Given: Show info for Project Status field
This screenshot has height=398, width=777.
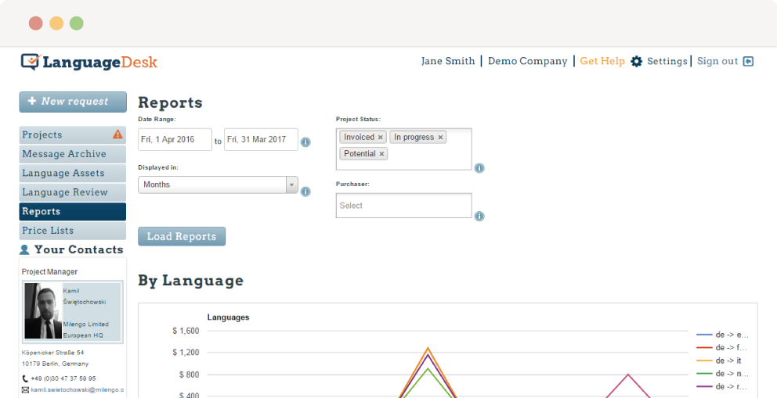Looking at the screenshot, I should tap(479, 168).
